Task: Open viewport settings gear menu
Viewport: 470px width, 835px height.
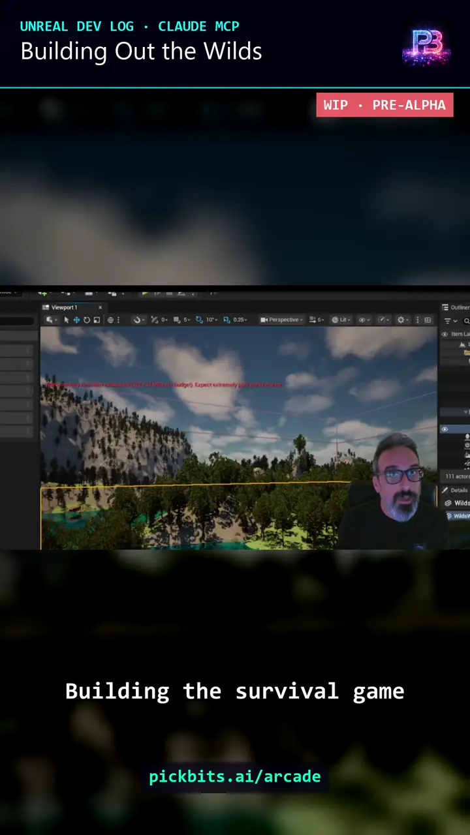Action: 402,320
